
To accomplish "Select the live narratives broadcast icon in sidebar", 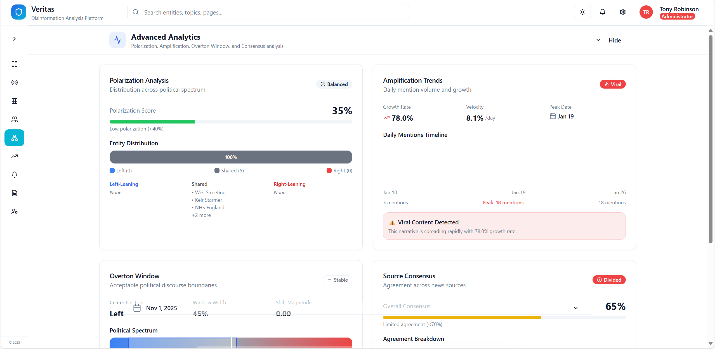I will click(x=14, y=82).
